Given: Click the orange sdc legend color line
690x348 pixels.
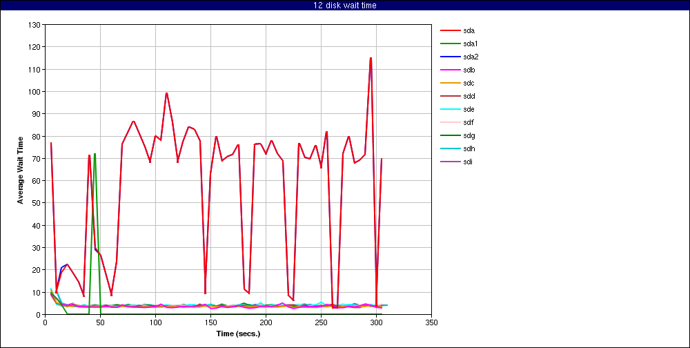Looking at the screenshot, I should (x=450, y=84).
